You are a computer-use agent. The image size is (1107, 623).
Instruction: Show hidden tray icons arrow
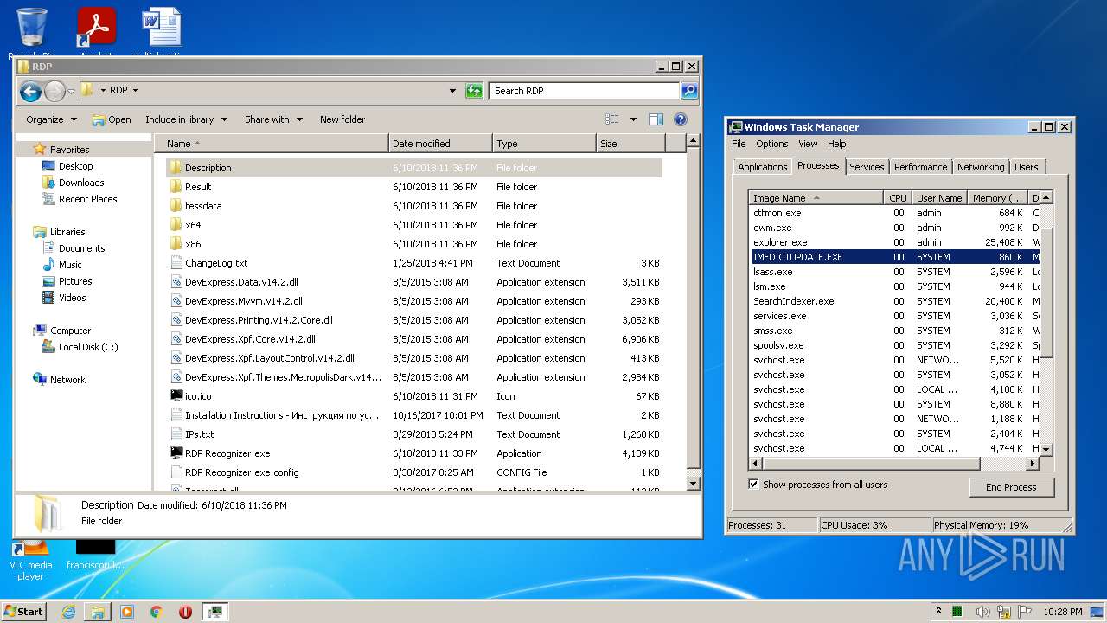pos(938,611)
